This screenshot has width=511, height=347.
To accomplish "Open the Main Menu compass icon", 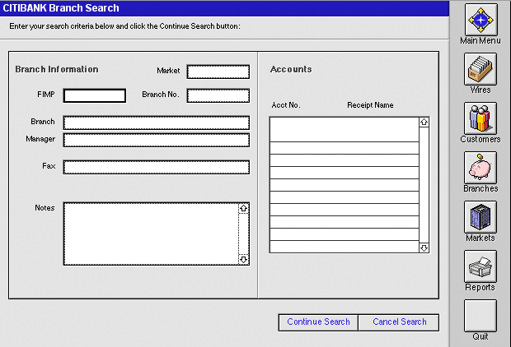I will [x=481, y=20].
